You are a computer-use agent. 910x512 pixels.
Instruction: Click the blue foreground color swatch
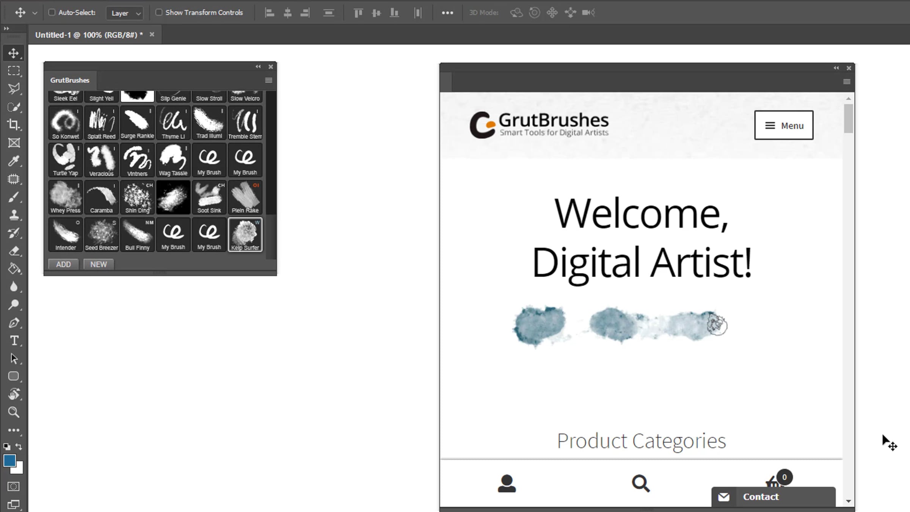(9, 461)
